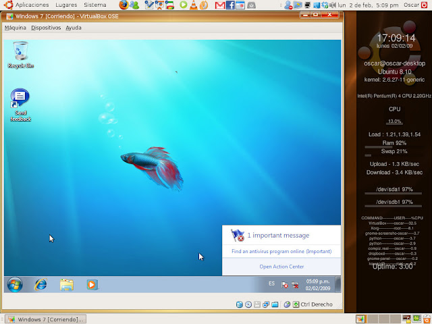This screenshot has height=324, width=432.
Task: Launch VLC with the traffic cone icon
Action: (x=194, y=5)
